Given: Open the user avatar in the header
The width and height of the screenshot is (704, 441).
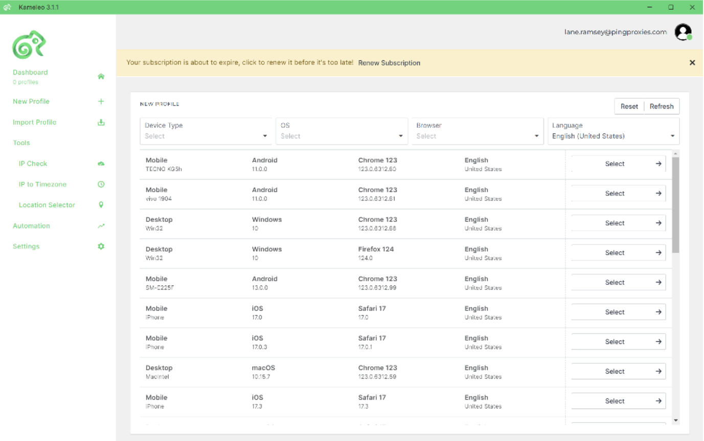Looking at the screenshot, I should click(683, 32).
